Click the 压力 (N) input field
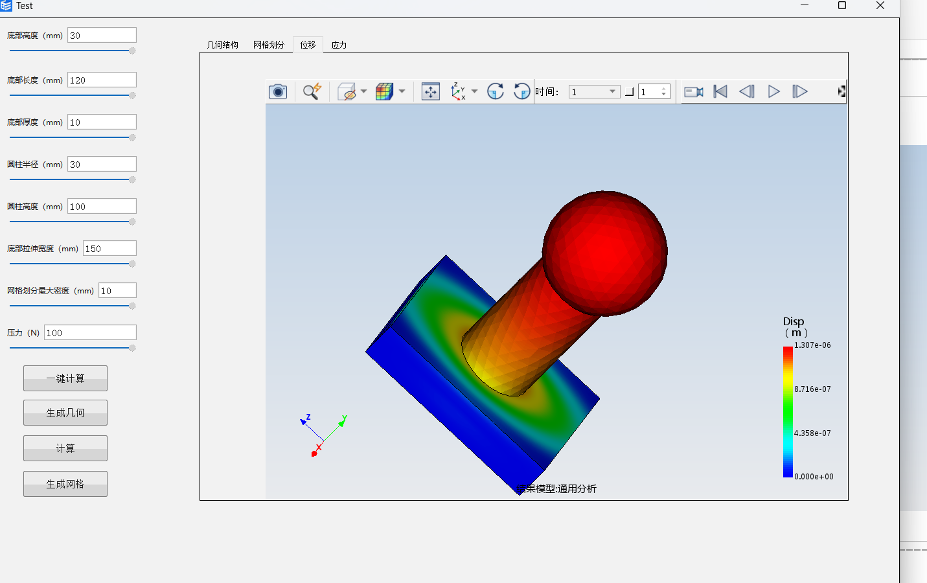927x583 pixels. tap(90, 333)
